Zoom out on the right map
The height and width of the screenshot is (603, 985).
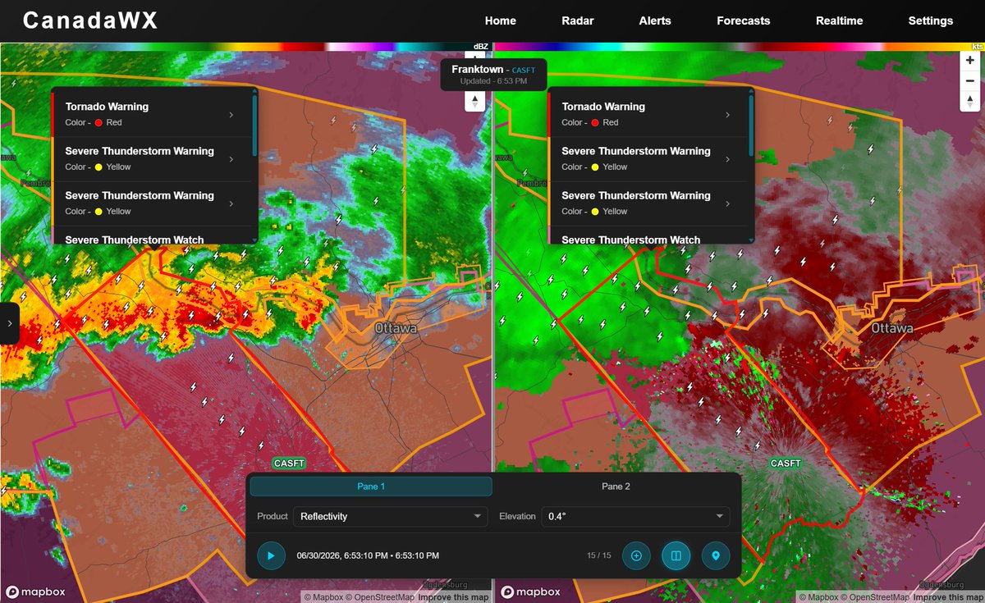(x=970, y=80)
